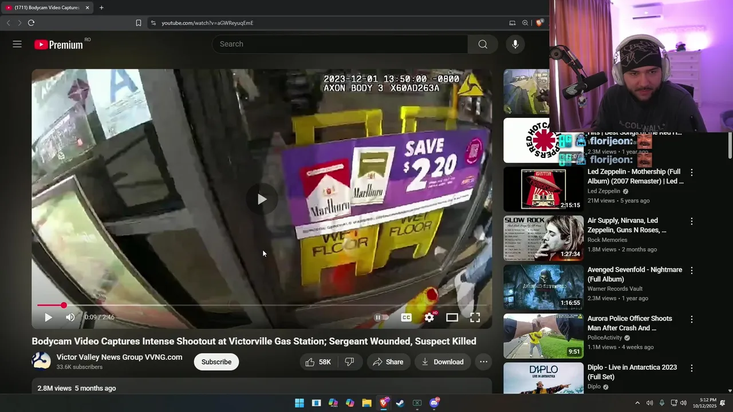Subscribe to Victor Valley News Group
This screenshot has width=733, height=412.
click(216, 362)
